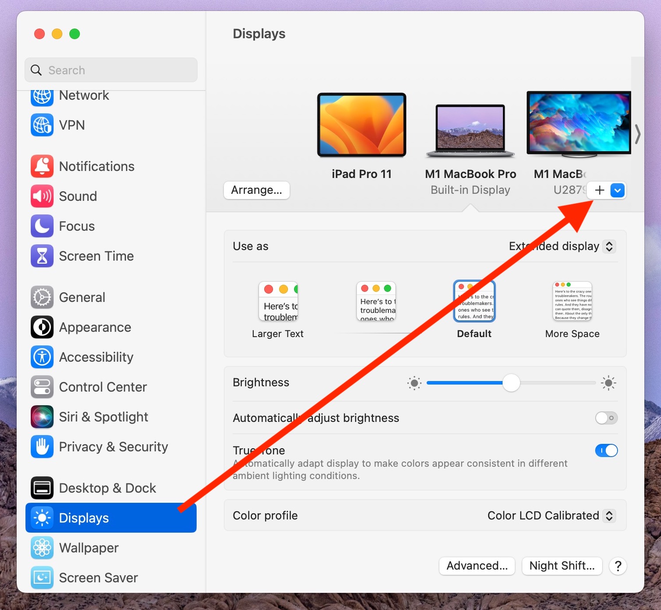
Task: Click the "Color LCD Calibrated" value text
Action: point(543,516)
